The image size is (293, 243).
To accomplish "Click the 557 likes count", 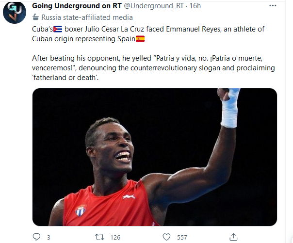I will click(182, 237).
